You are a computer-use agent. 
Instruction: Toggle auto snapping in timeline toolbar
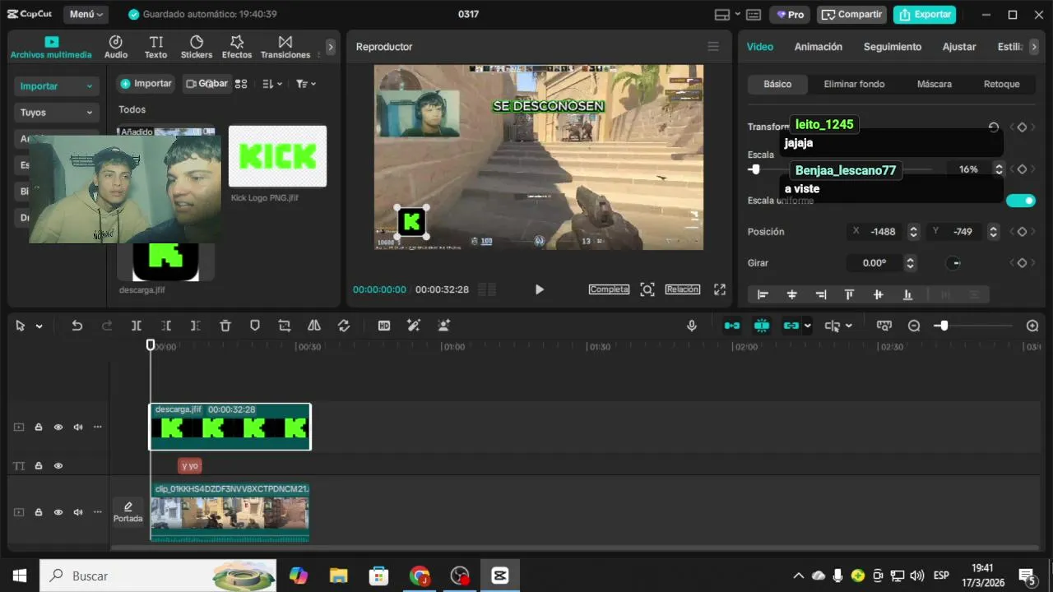point(762,326)
